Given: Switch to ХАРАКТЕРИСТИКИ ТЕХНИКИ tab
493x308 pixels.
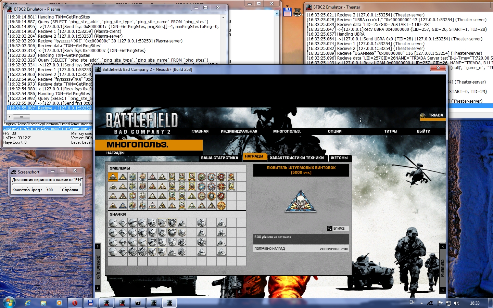Looking at the screenshot, I should click(297, 158).
